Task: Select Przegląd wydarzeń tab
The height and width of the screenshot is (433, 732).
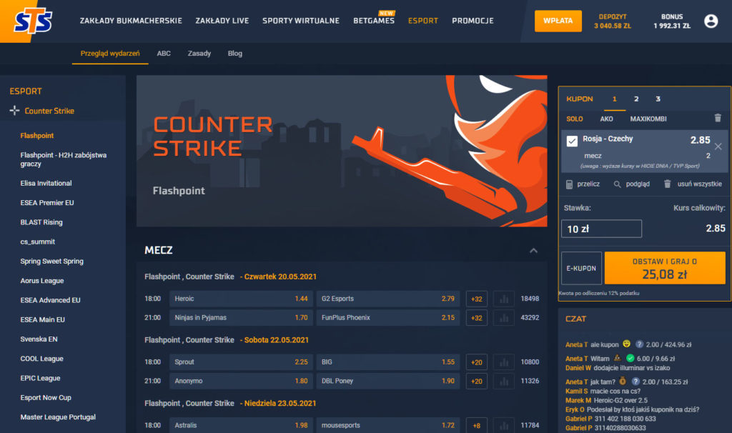Action: 110,53
